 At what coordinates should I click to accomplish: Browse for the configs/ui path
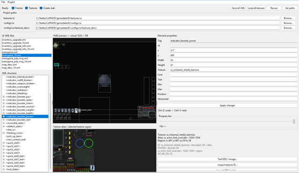[x=288, y=23]
